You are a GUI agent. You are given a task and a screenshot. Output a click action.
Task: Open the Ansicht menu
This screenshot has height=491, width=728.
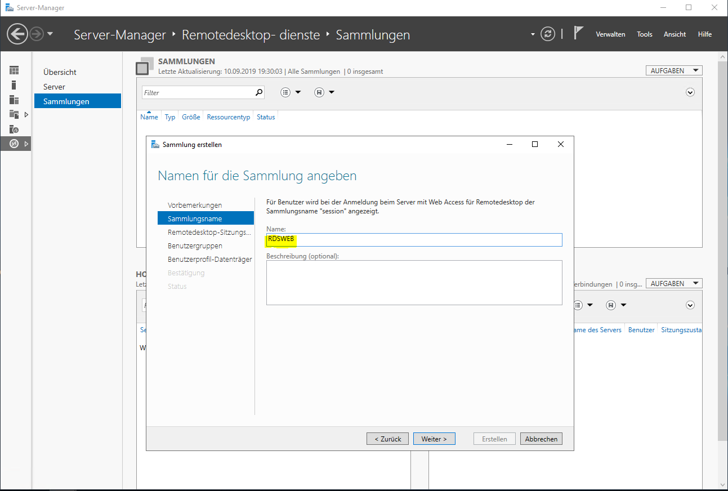[x=675, y=34]
